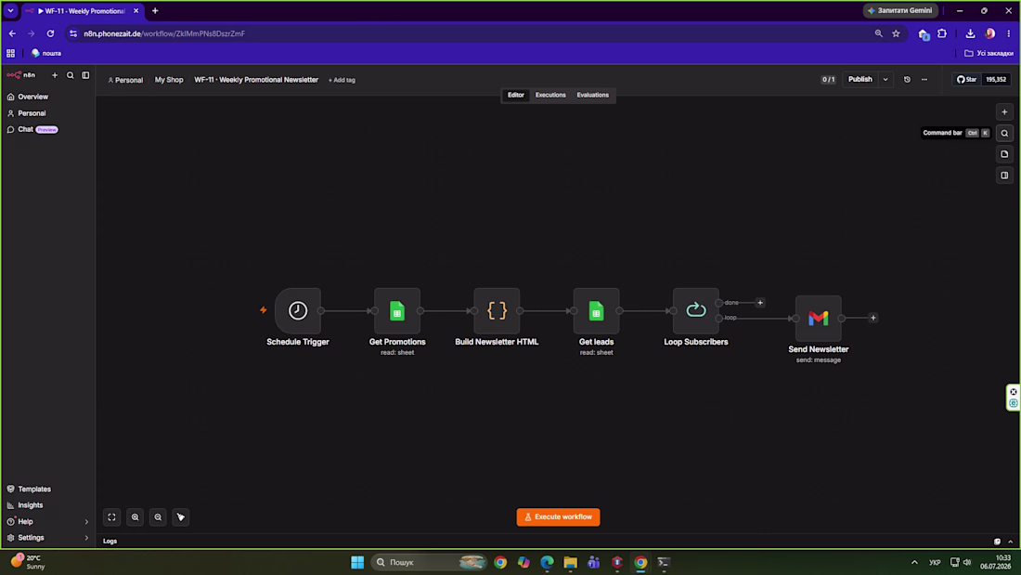Open workflow more options menu
The width and height of the screenshot is (1021, 575).
point(924,80)
